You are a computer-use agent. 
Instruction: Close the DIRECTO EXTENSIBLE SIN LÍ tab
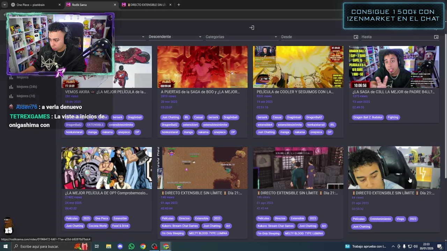[x=170, y=5]
